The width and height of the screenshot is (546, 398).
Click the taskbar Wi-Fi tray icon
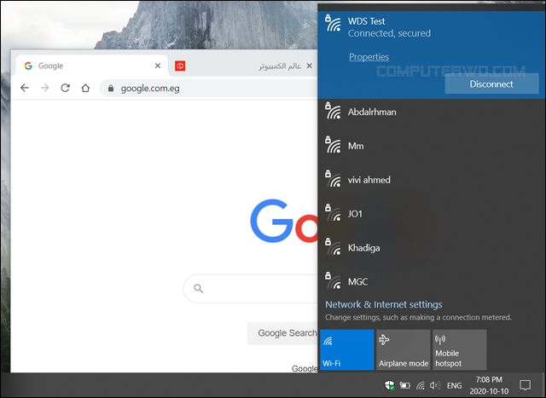coord(421,385)
